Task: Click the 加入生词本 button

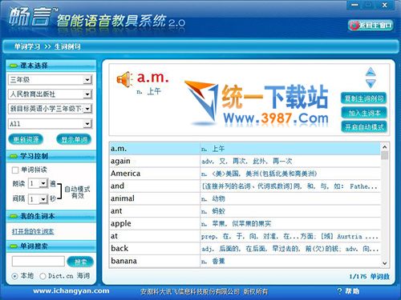Action: (364, 113)
